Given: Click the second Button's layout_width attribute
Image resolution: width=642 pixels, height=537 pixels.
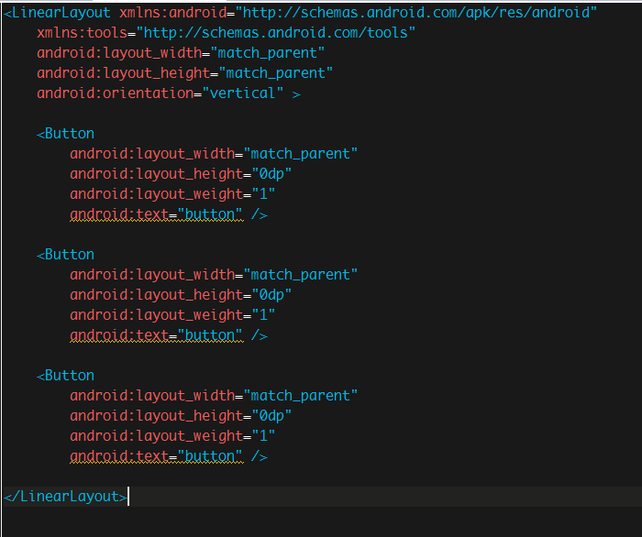Looking at the screenshot, I should coord(152,275).
